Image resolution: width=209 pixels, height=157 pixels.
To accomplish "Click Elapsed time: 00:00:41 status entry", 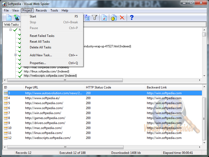I will coord(178,153).
